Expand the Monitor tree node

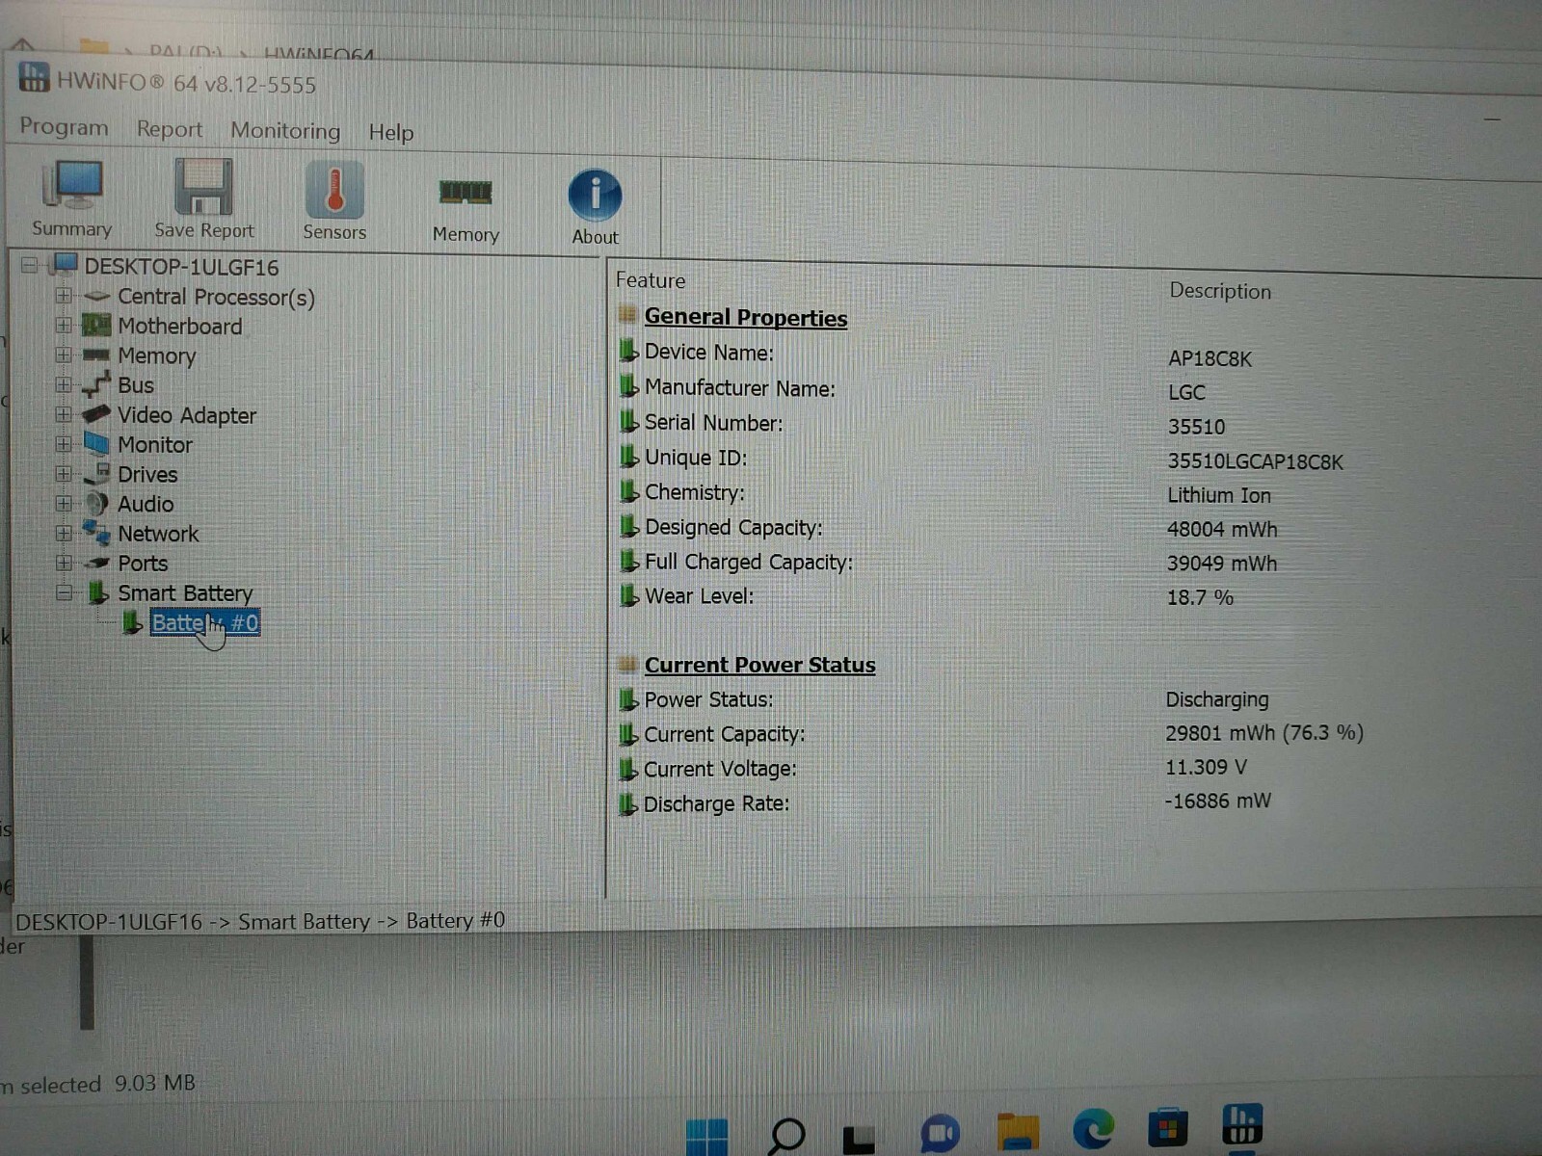pos(64,444)
